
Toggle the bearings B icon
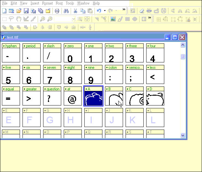pos(195,19)
